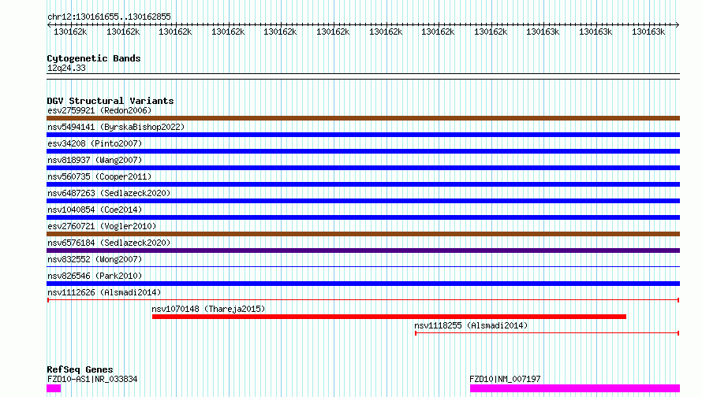Click the thin blue nsv832552 variant line

click(x=363, y=267)
